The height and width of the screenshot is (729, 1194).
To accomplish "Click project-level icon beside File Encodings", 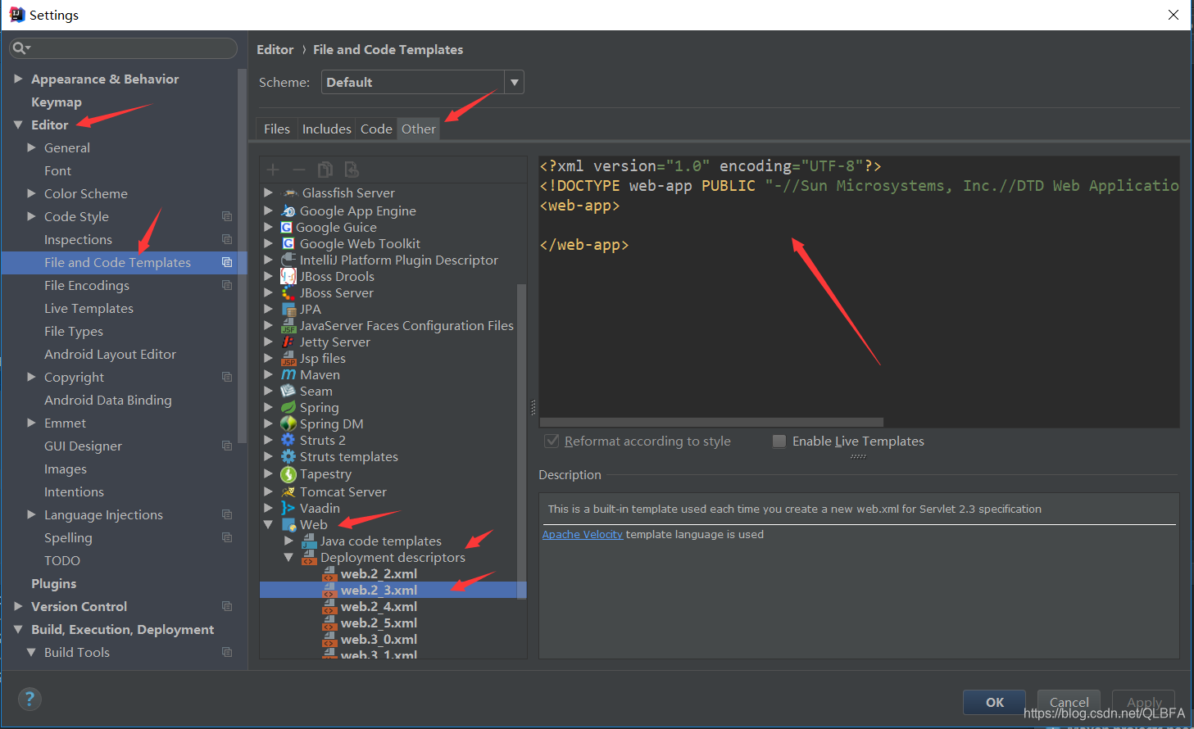I will tap(227, 285).
